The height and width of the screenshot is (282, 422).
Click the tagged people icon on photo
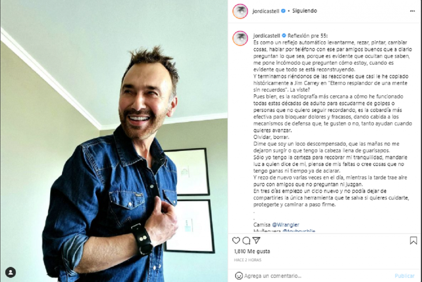coord(10,272)
